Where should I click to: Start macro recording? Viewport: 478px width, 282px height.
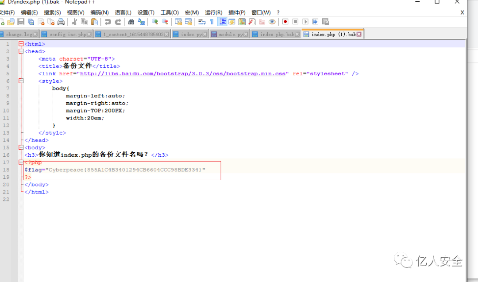285,22
